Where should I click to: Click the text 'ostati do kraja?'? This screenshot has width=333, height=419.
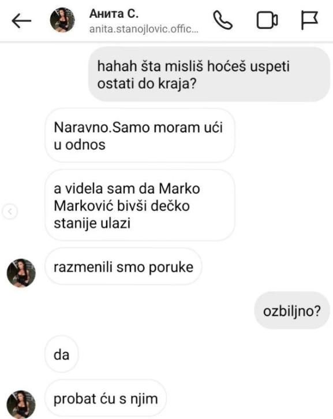click(147, 84)
